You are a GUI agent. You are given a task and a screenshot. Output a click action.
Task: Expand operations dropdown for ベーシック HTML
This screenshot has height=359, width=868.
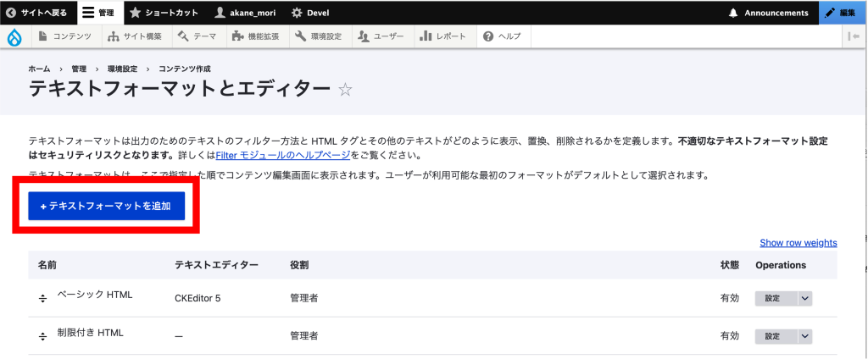pyautogui.click(x=804, y=298)
